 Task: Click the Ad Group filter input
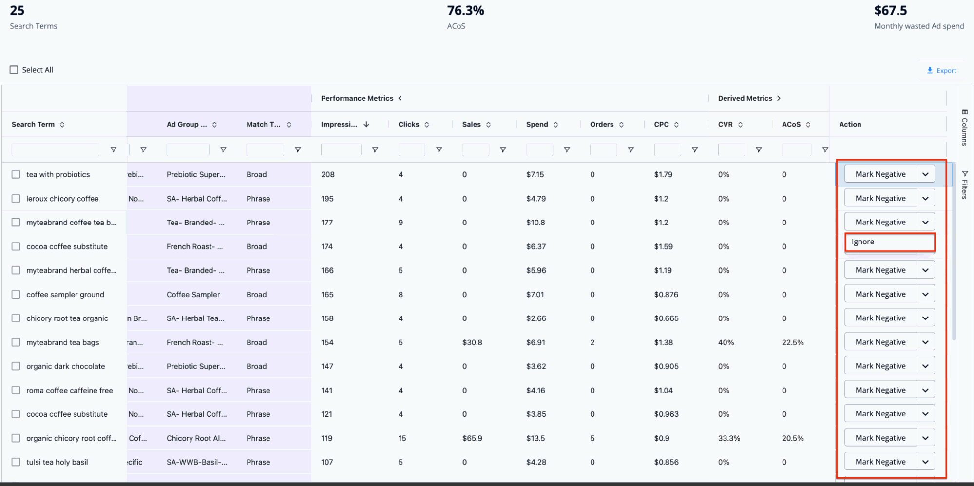(188, 150)
